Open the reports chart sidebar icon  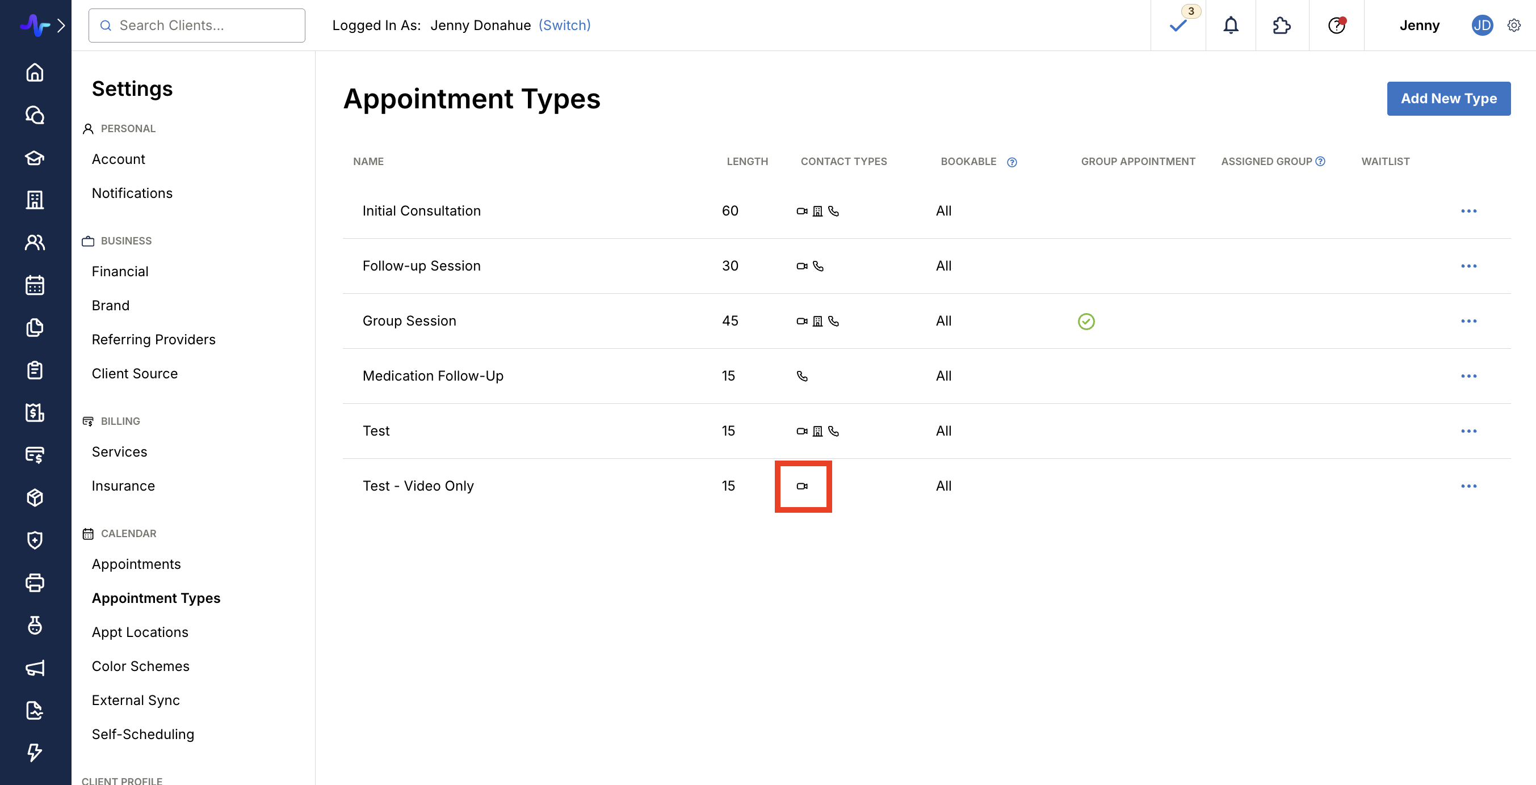pyautogui.click(x=35, y=711)
